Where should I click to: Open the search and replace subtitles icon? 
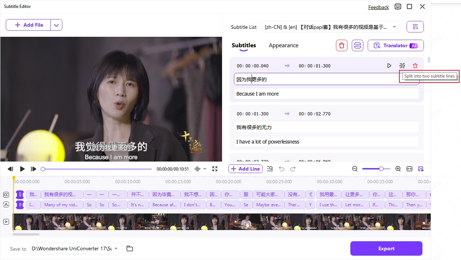coord(270,169)
